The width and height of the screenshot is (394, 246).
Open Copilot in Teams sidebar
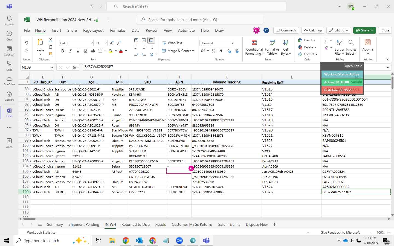(x=9, y=96)
